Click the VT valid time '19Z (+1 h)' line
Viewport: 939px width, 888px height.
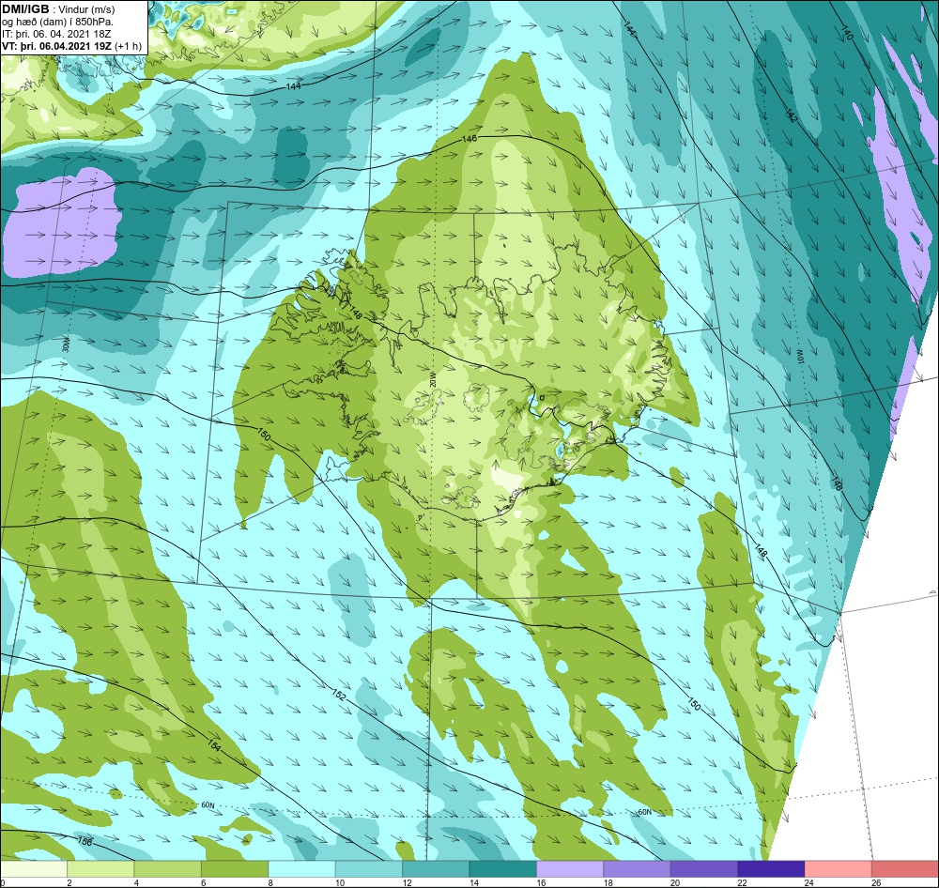click(x=72, y=45)
